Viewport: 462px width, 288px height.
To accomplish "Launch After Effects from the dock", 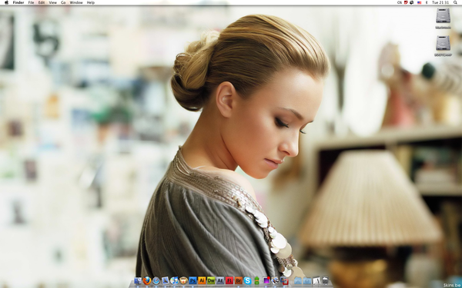I will pos(220,280).
